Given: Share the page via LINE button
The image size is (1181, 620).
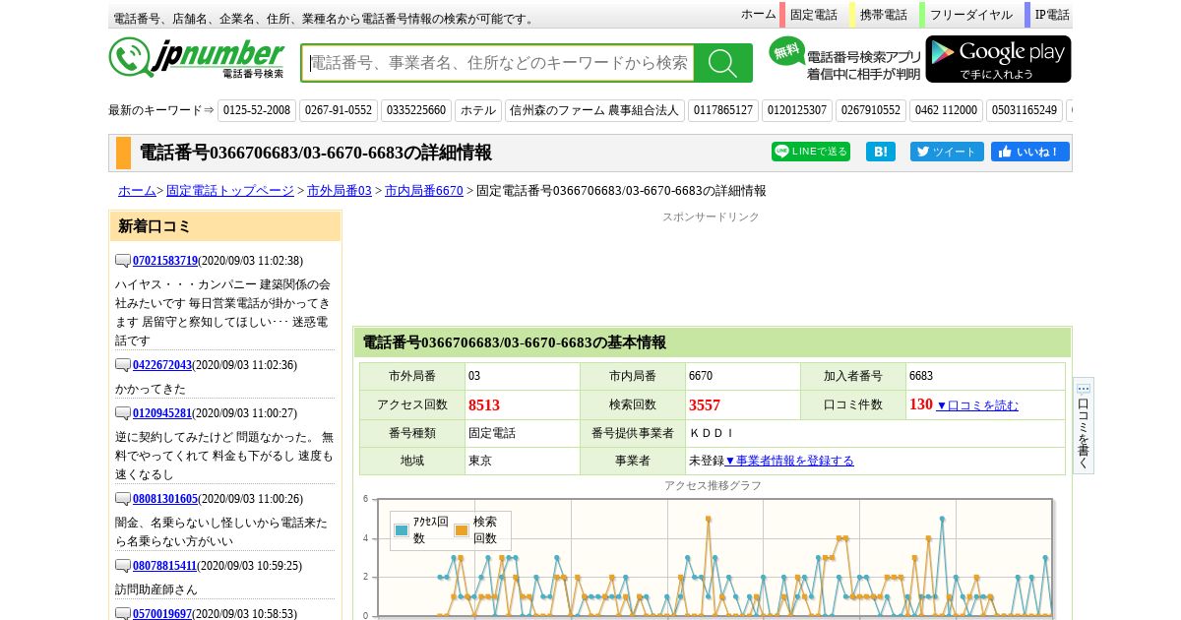Looking at the screenshot, I should click(x=810, y=152).
